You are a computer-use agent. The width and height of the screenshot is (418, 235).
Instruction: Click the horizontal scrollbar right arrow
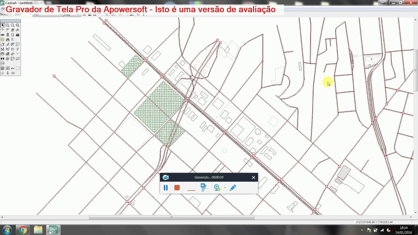click(411, 217)
